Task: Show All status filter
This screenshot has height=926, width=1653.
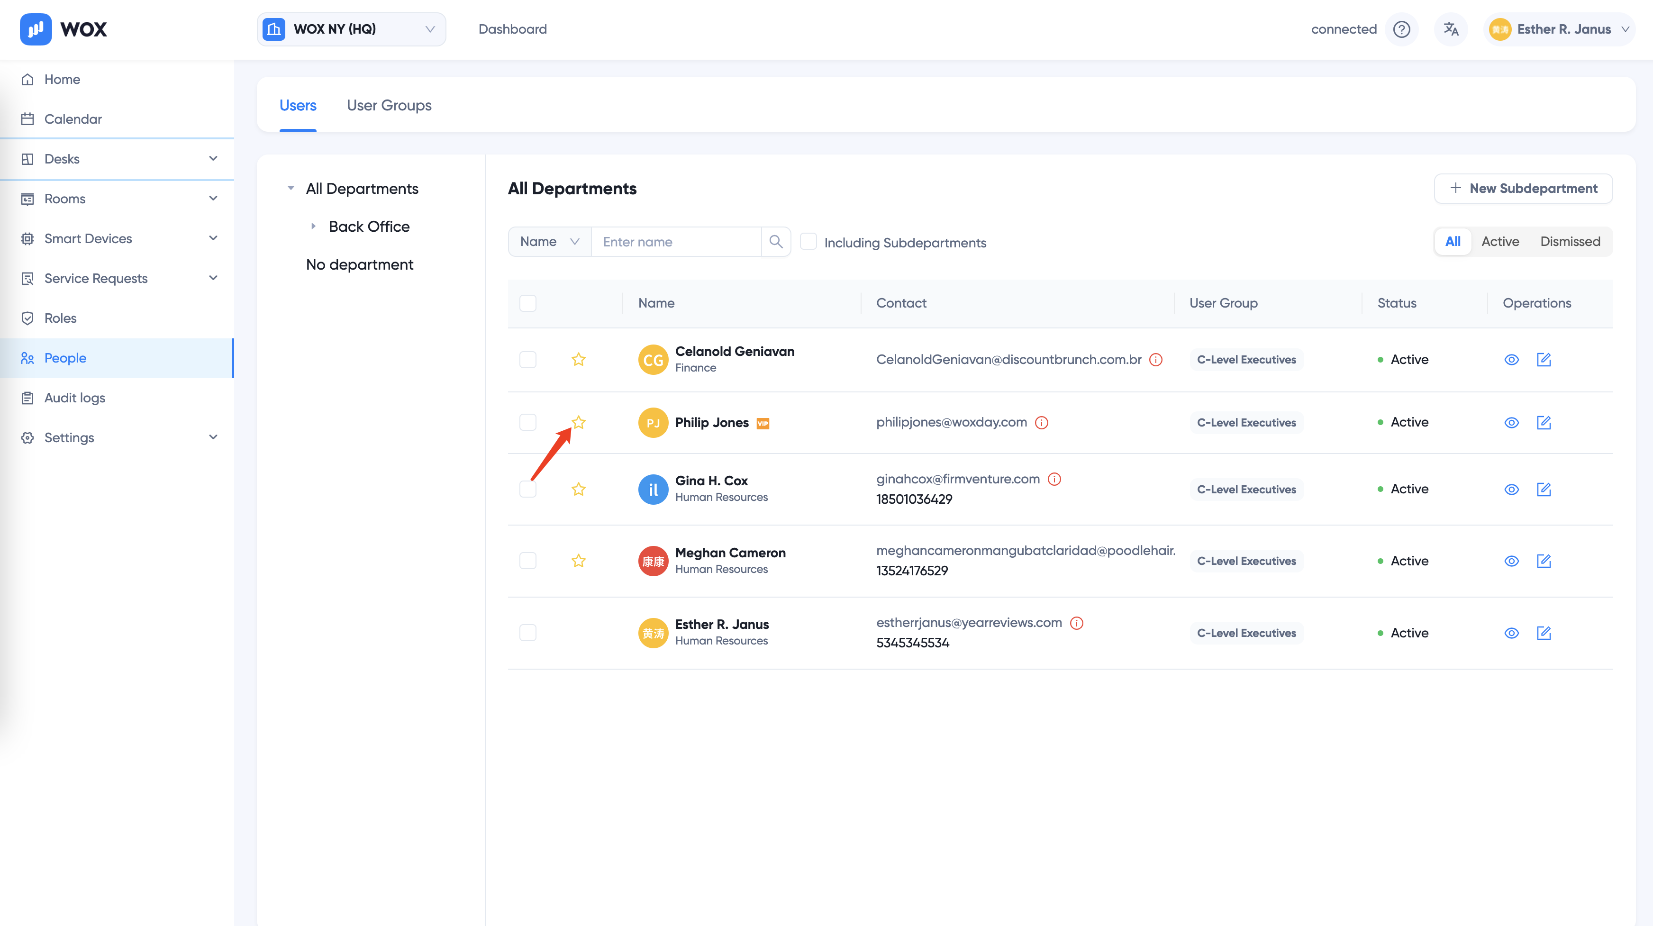Action: (x=1453, y=241)
